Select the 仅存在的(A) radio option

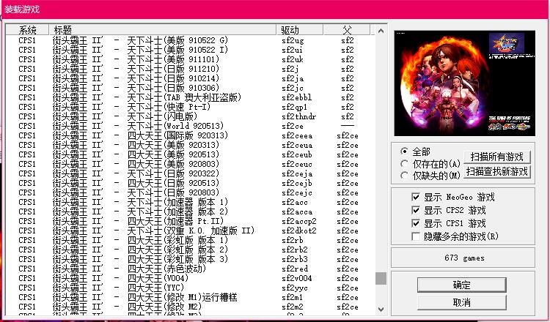tap(404, 163)
